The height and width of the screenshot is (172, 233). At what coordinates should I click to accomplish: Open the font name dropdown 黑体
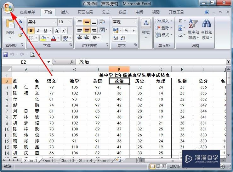[x=55, y=22]
